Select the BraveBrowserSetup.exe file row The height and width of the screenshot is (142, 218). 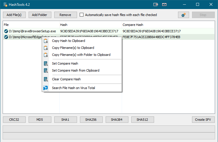(32, 31)
